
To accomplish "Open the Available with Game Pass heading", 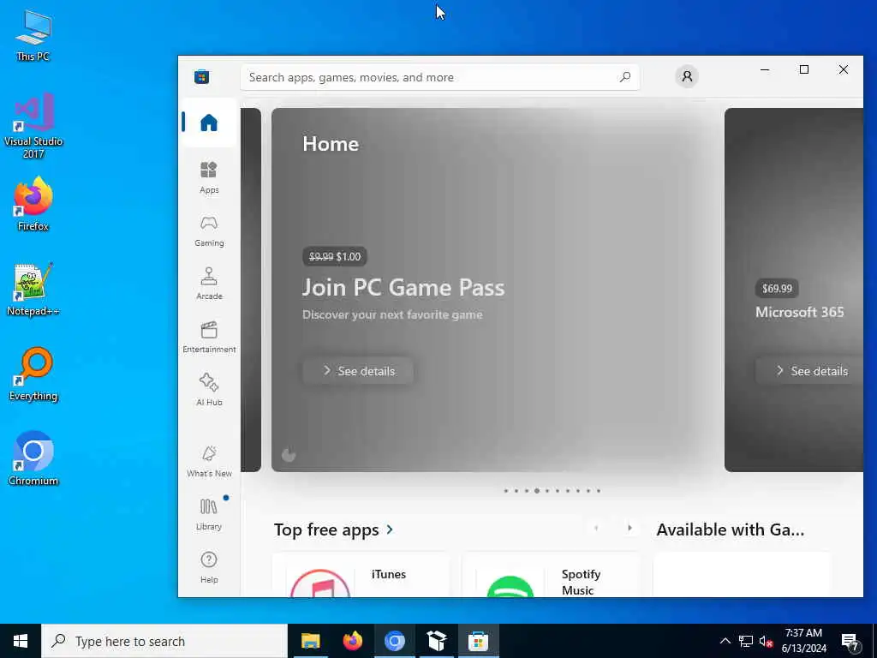I will (x=731, y=529).
